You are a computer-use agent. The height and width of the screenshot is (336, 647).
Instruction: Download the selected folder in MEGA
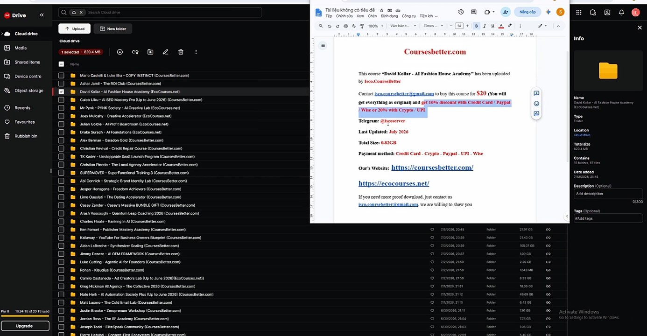click(120, 52)
